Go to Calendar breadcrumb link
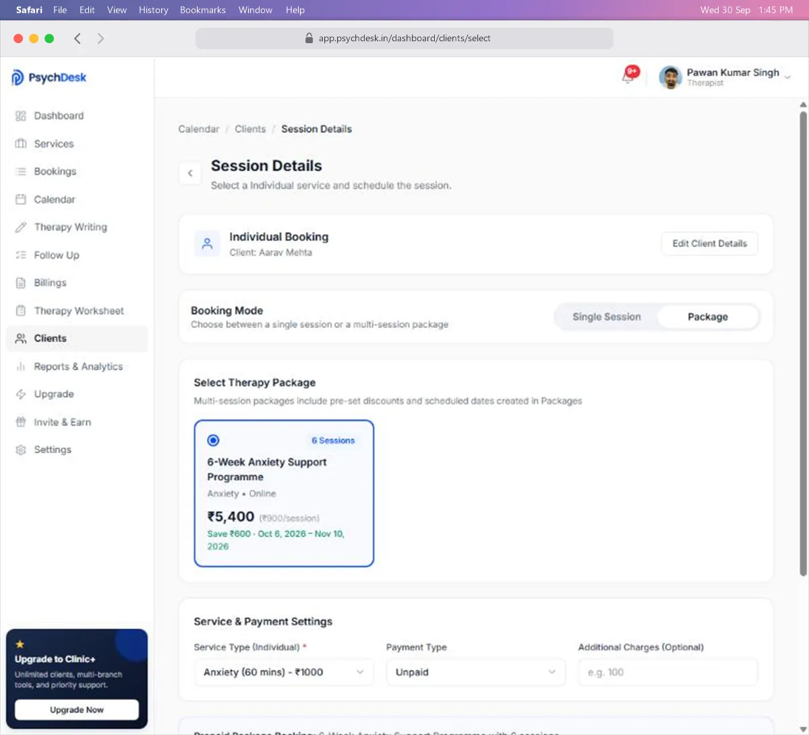The height and width of the screenshot is (735, 809). pyautogui.click(x=199, y=129)
